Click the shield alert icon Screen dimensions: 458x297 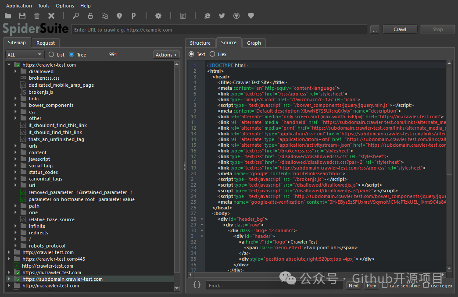(119, 16)
